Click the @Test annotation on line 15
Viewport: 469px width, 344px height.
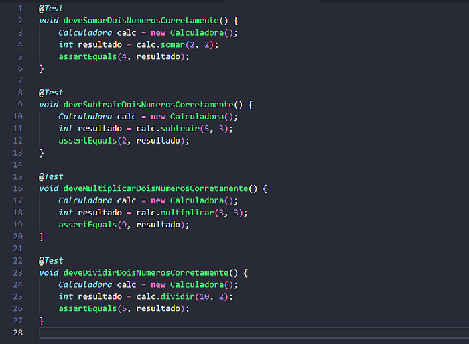click(x=51, y=176)
